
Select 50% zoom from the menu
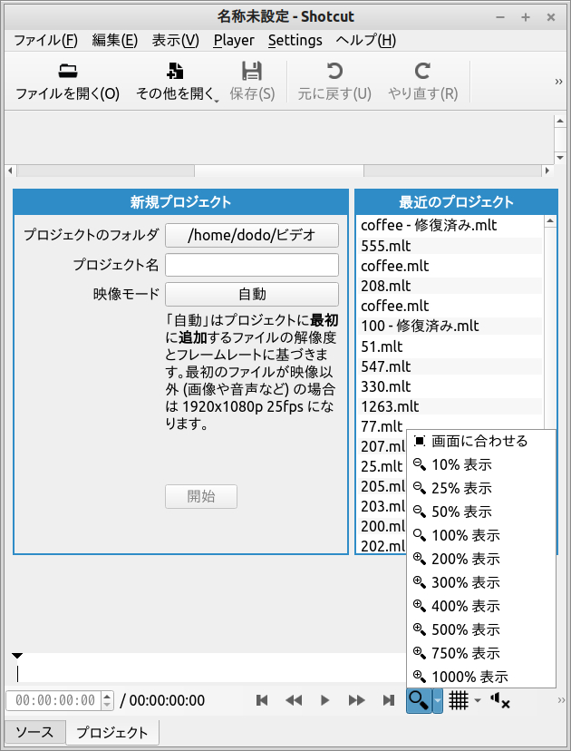click(x=481, y=512)
